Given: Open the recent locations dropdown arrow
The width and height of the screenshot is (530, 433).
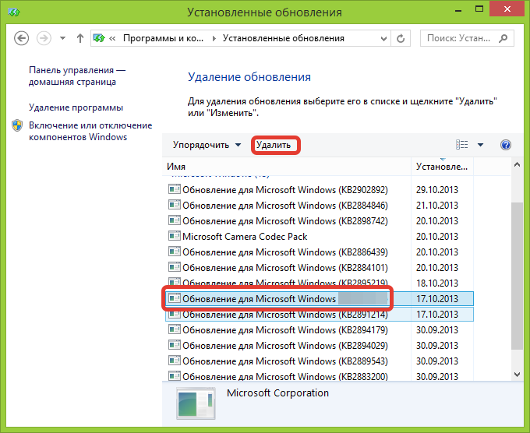Looking at the screenshot, I should click(62, 38).
